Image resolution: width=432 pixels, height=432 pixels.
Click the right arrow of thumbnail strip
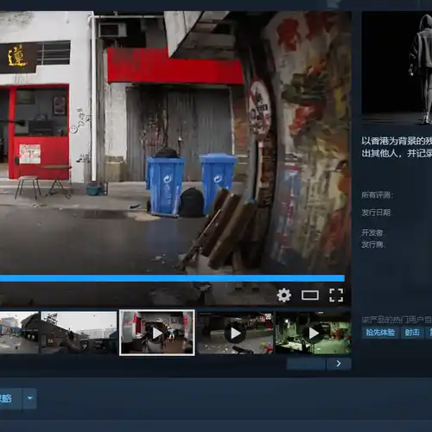339,364
